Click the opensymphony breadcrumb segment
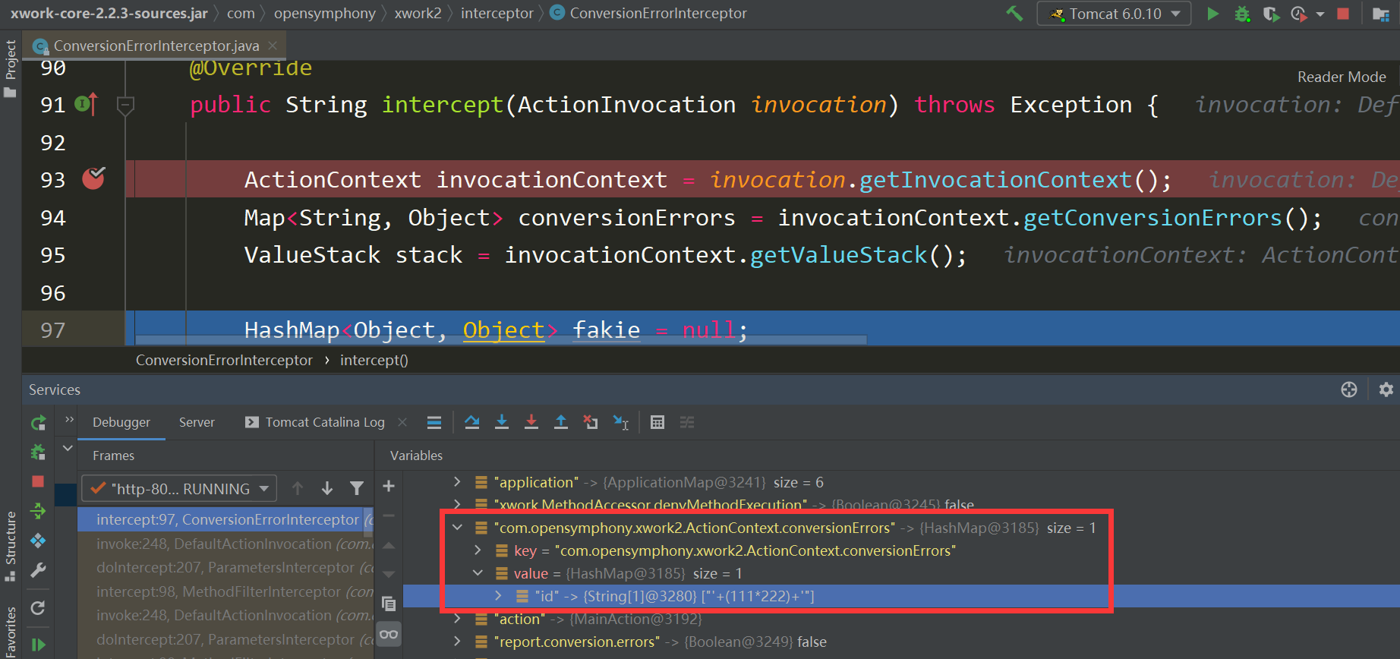The width and height of the screenshot is (1400, 659). click(x=324, y=14)
